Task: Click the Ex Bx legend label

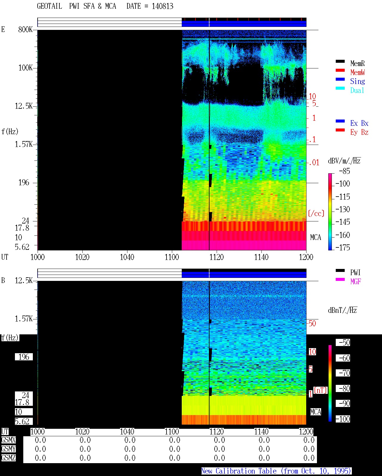Action: (359, 123)
